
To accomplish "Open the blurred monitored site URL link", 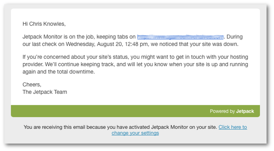I will tap(180, 37).
